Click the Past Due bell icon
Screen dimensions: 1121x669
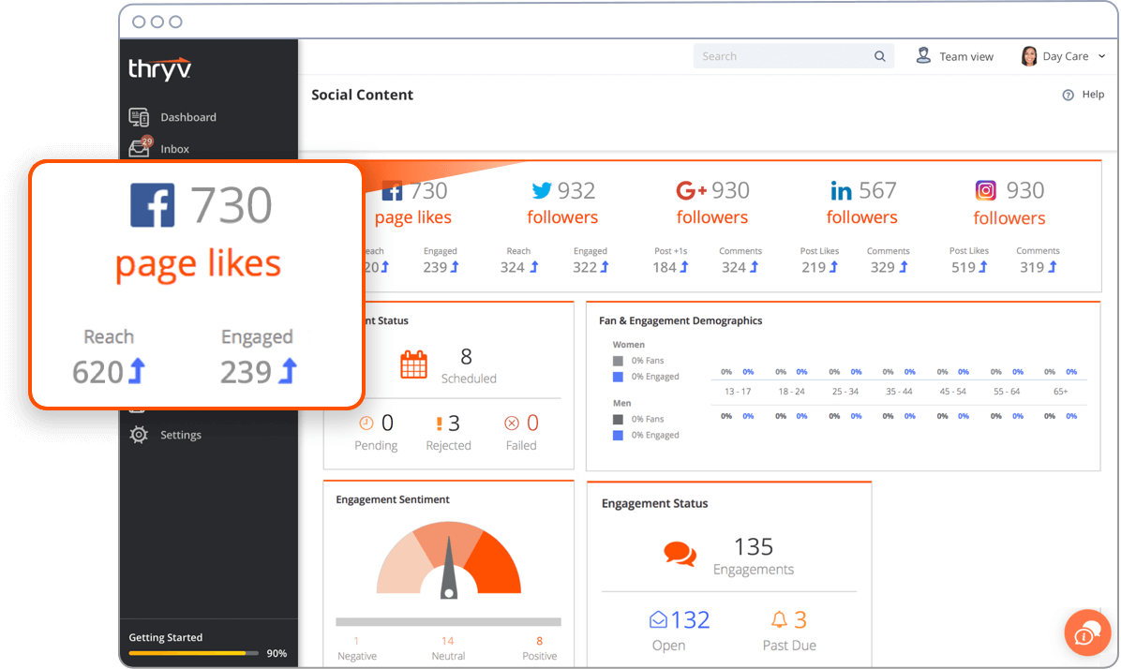coord(778,619)
